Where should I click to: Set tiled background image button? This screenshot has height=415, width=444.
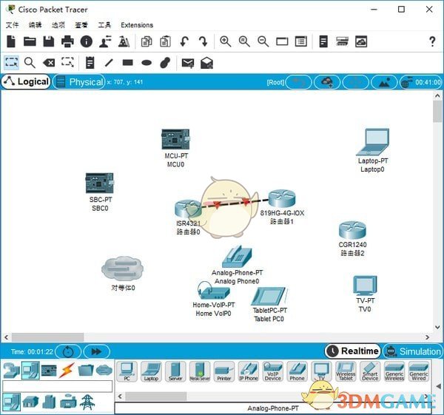[x=383, y=82]
